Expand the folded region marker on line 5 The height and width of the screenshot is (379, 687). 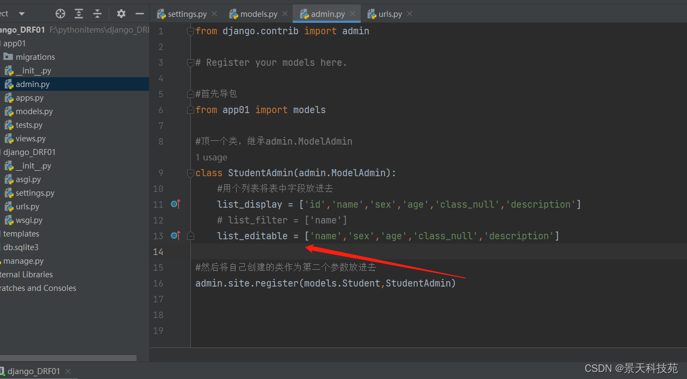(x=190, y=93)
